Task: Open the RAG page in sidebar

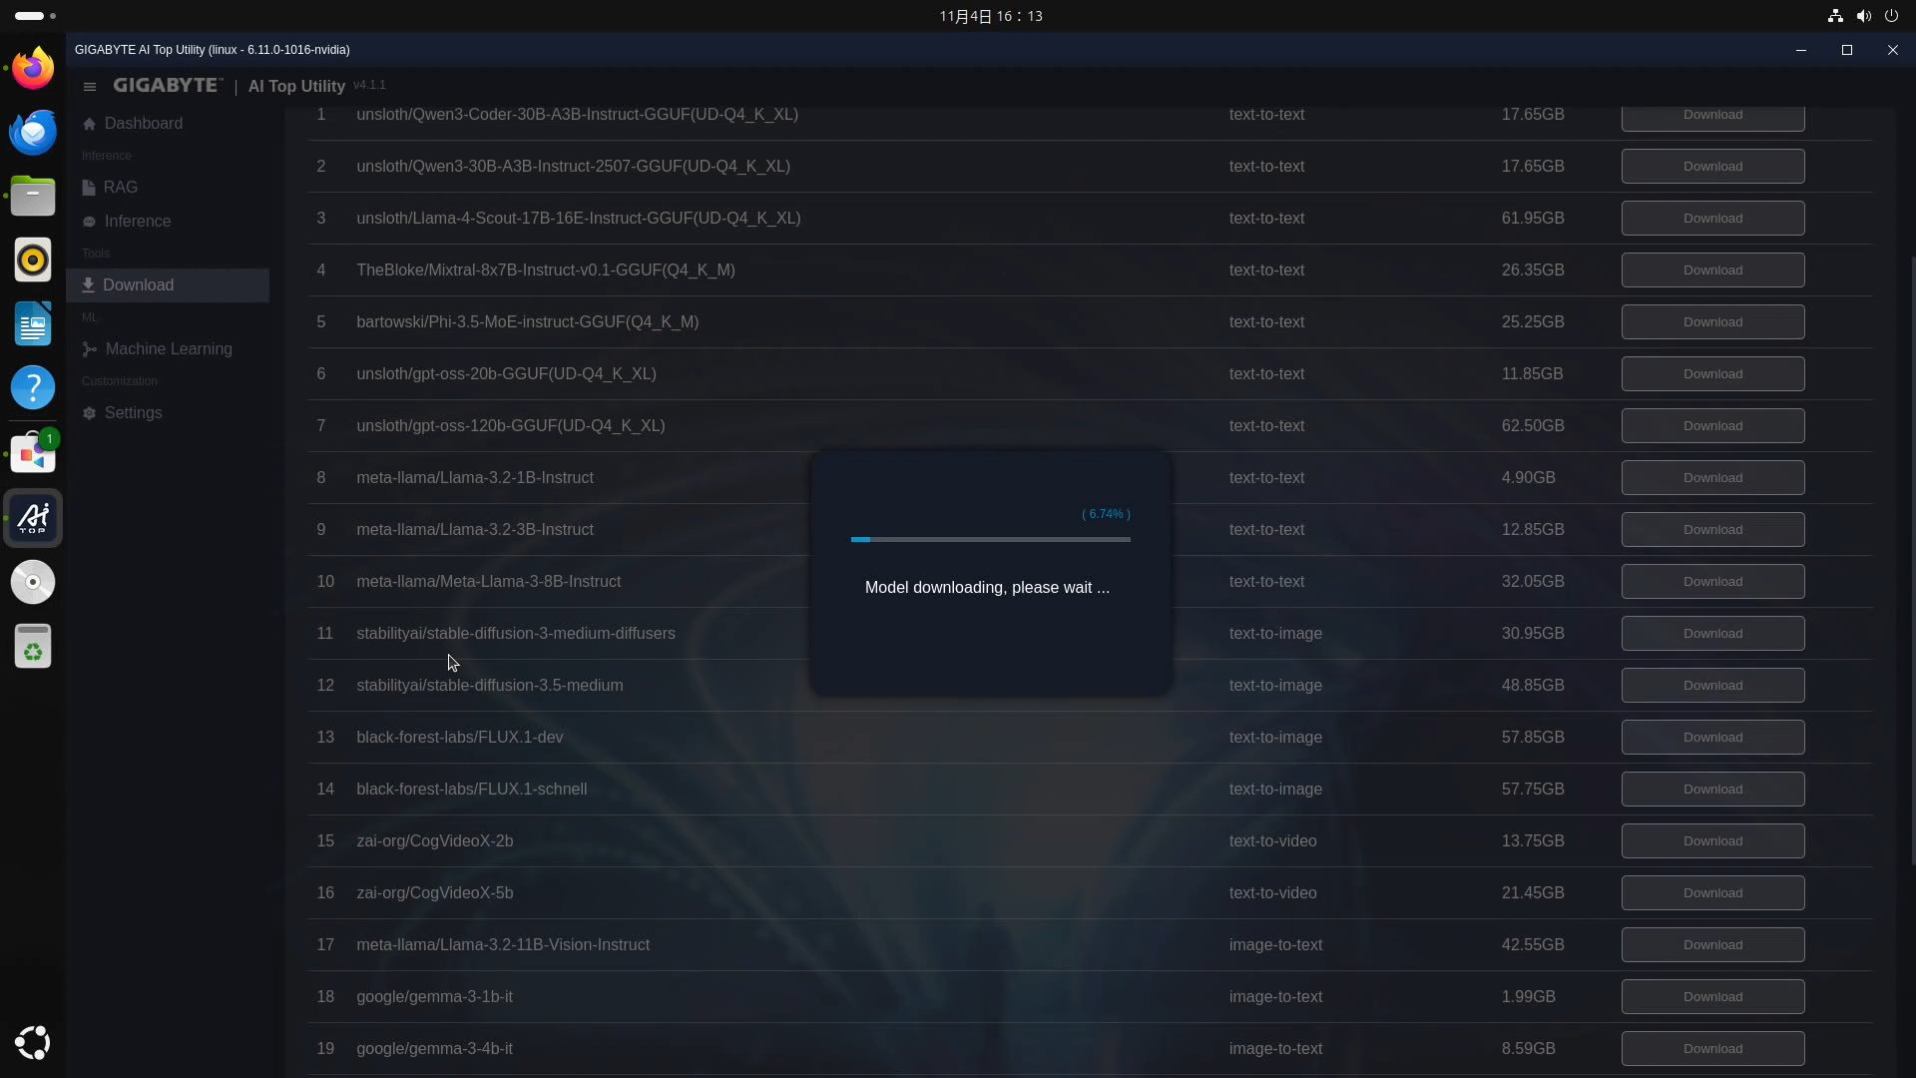Action: click(120, 188)
